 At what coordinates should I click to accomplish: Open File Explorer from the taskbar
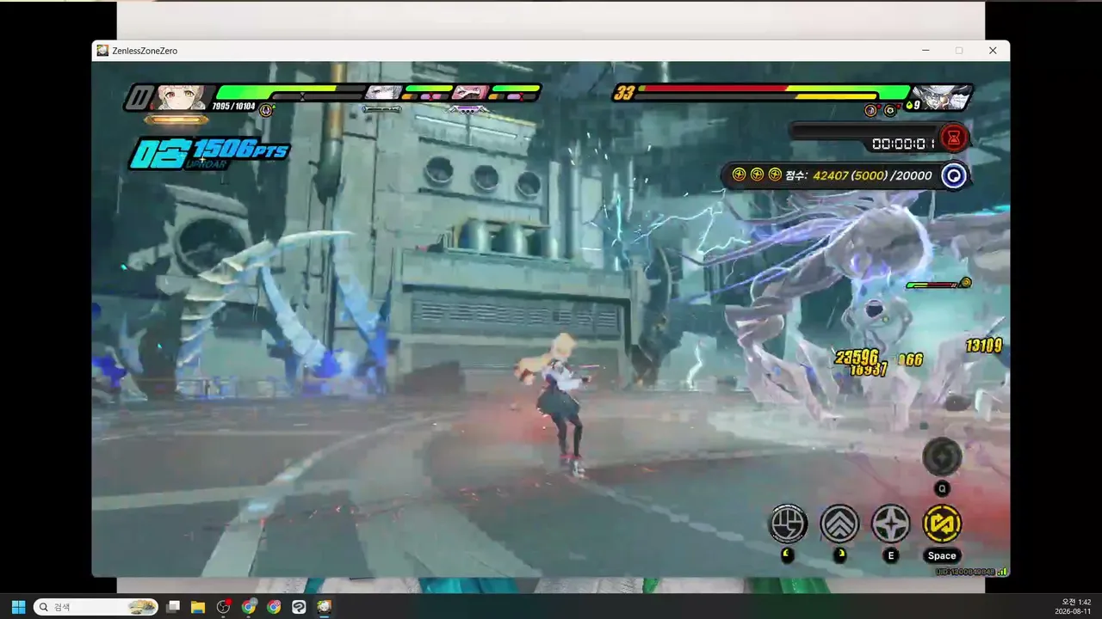198,607
